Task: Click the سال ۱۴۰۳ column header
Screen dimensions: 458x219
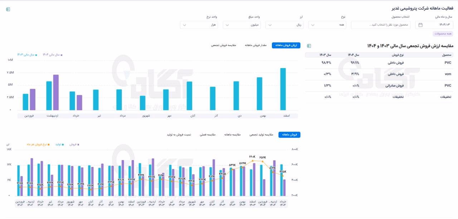Action: (x=325, y=55)
